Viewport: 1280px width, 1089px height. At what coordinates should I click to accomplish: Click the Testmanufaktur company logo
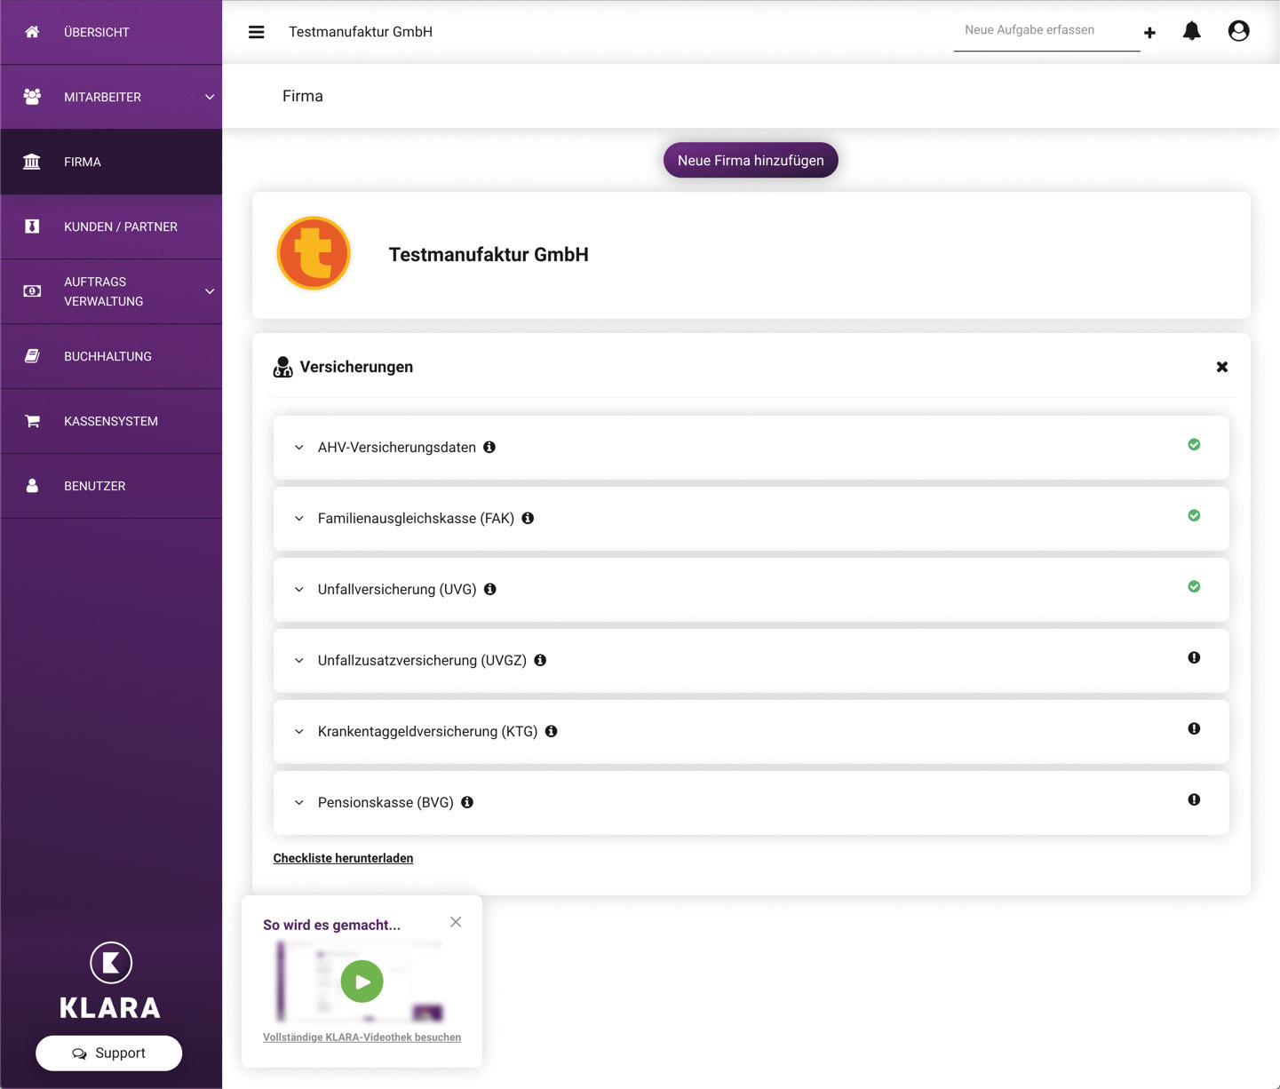tap(314, 253)
